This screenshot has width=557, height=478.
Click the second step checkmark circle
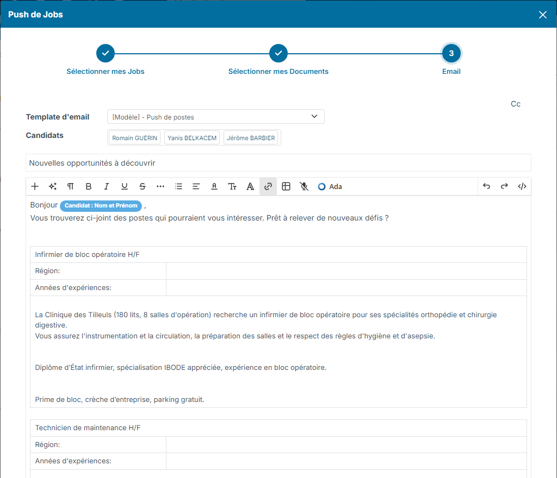point(278,53)
